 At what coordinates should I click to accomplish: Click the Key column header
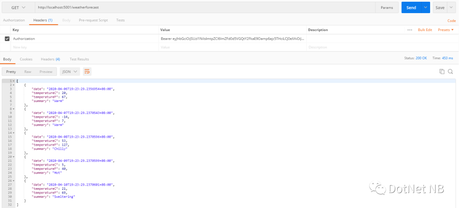[x=15, y=30]
